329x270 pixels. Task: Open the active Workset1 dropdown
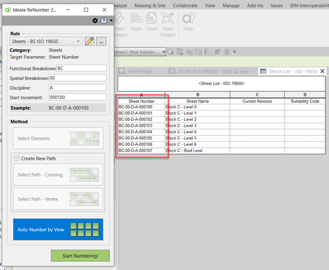pos(140,52)
